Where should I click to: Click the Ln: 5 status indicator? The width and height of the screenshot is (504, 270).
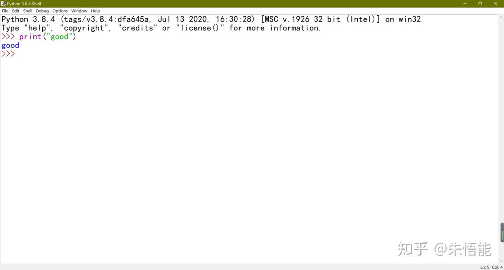pyautogui.click(x=484, y=267)
